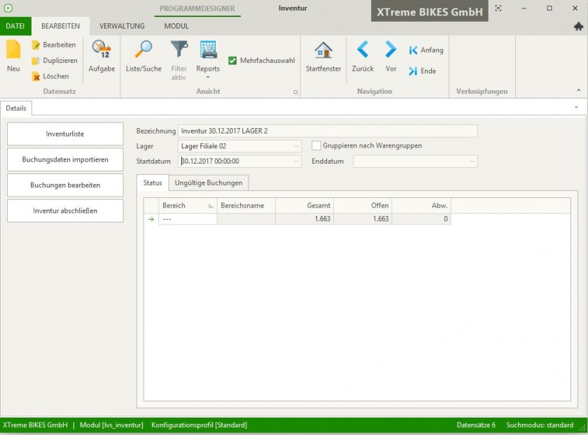Click Konfigurationsprofil [Standard] in status bar
Image resolution: width=588 pixels, height=435 pixels.
click(x=199, y=425)
